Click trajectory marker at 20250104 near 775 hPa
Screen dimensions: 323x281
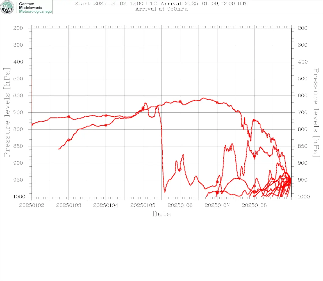tap(106, 125)
